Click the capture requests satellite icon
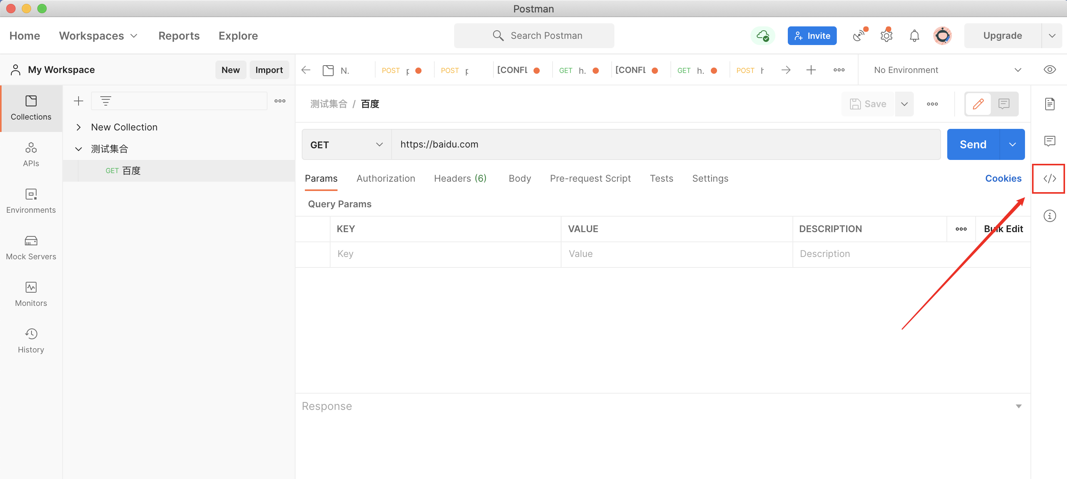Screen dimensions: 1067x479 pyautogui.click(x=859, y=36)
